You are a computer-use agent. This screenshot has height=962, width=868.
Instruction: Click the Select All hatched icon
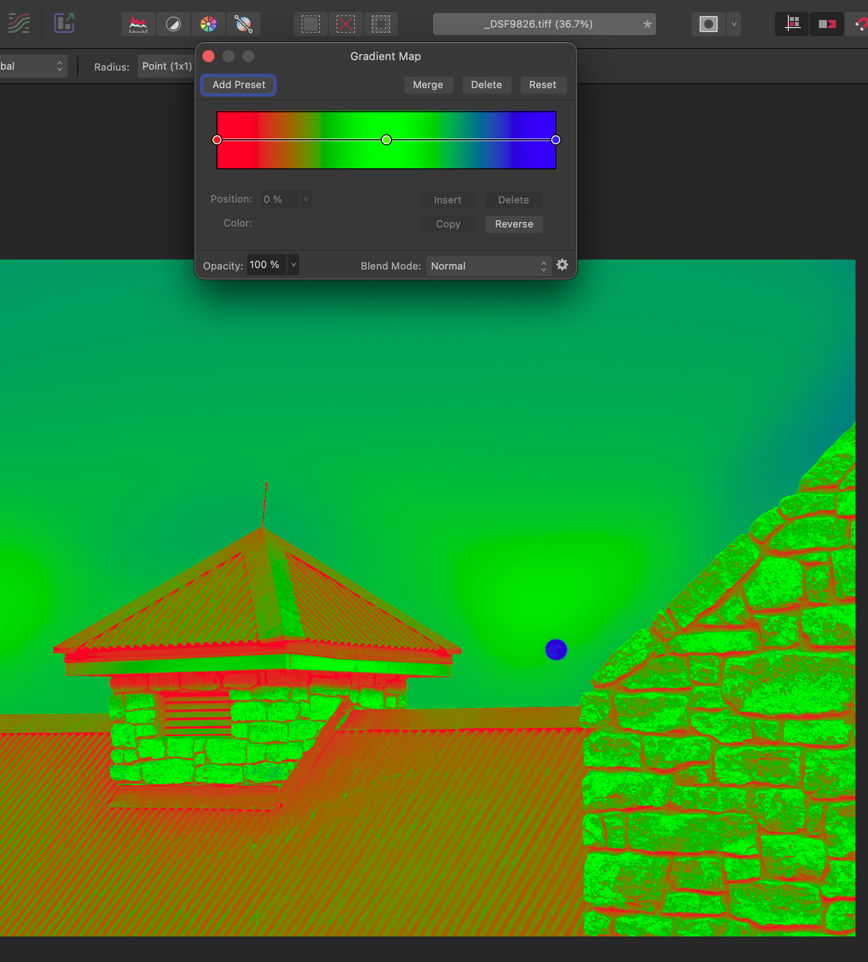(311, 24)
